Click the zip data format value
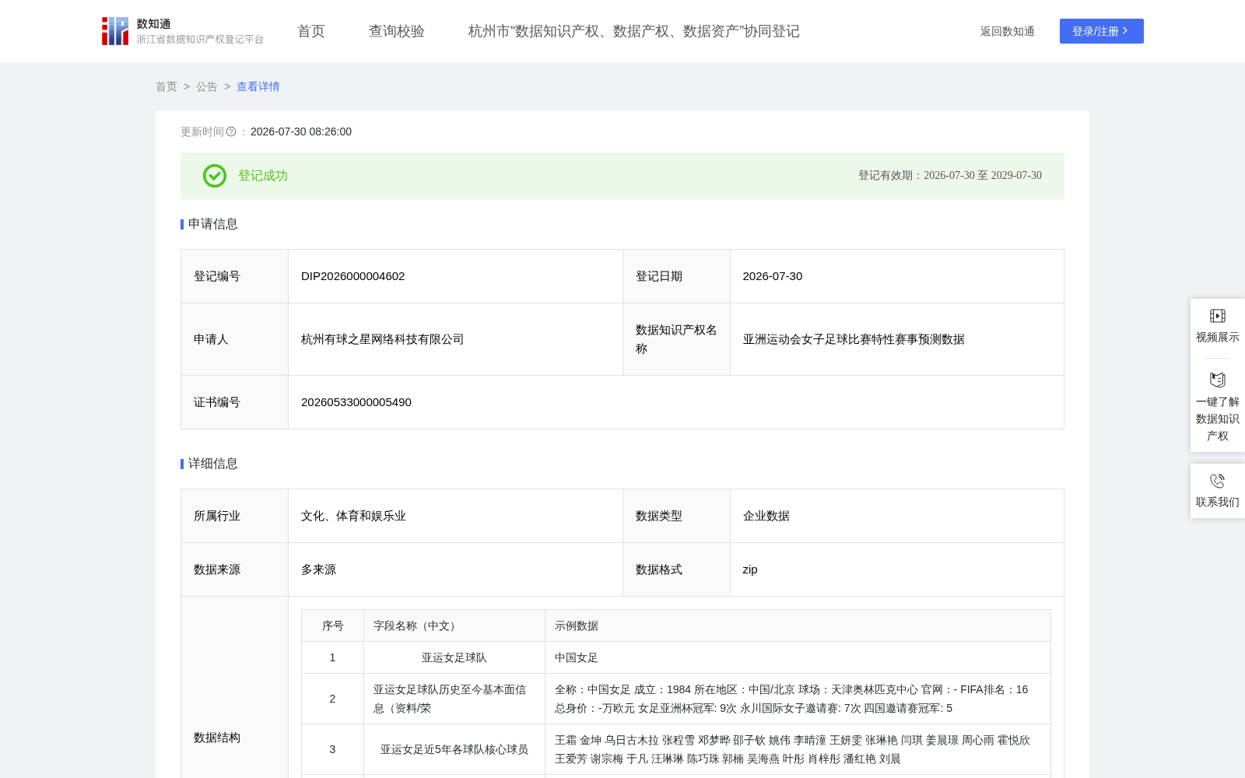The height and width of the screenshot is (778, 1245). pyautogui.click(x=750, y=569)
